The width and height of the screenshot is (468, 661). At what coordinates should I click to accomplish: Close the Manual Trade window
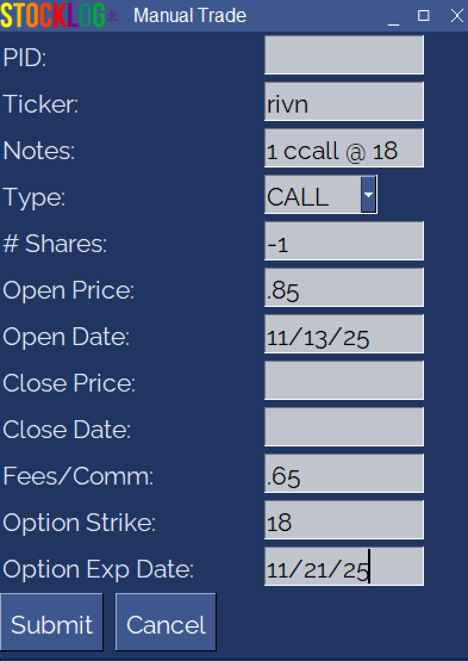[457, 16]
